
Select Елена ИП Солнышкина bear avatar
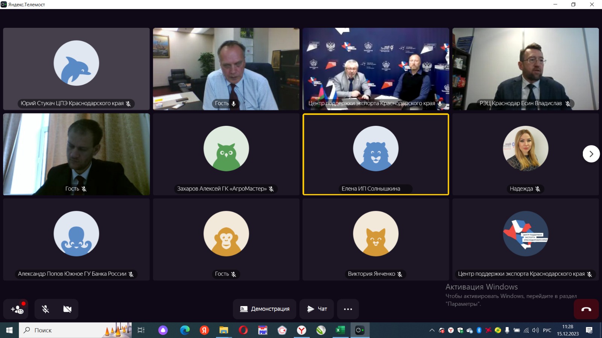coord(376,148)
